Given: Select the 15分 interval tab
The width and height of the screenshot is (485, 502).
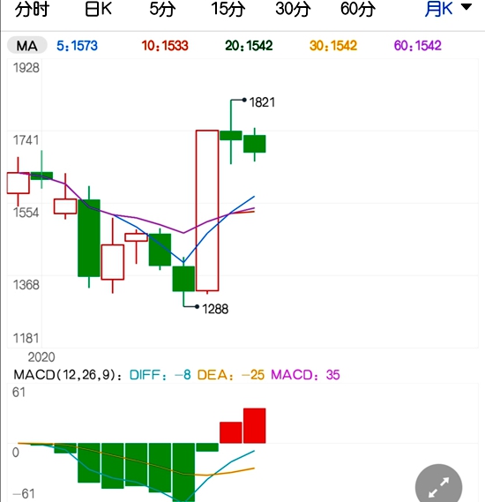Looking at the screenshot, I should (228, 9).
